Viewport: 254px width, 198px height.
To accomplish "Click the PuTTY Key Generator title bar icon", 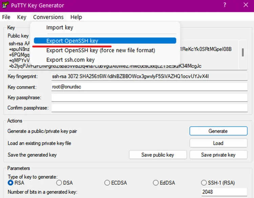I will (5, 5).
